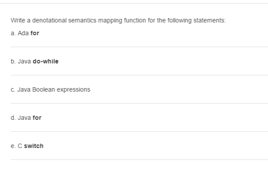Click the words 'mapping function' in the prompt
Screen dimensions: 268x174
(x=122, y=21)
